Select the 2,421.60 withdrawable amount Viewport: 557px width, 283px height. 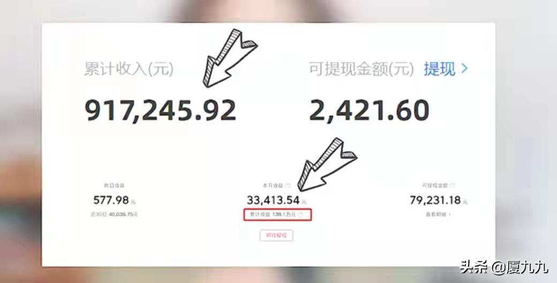pos(369,110)
